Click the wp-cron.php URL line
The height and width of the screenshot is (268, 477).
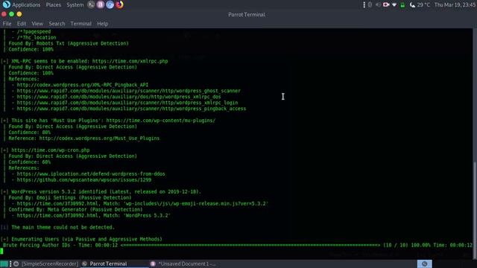point(51,150)
